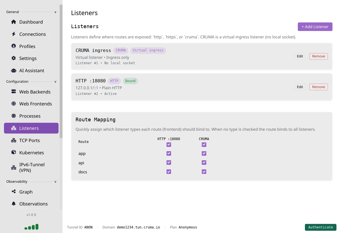Image resolution: width=341 pixels, height=233 pixels.
Task: Click the Listeners network icon
Action: tap(14, 128)
